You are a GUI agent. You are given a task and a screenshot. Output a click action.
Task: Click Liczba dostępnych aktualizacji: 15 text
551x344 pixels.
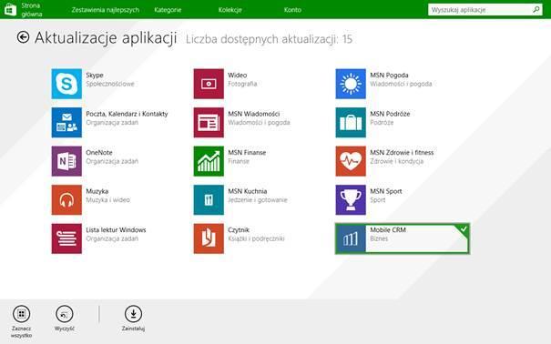[x=269, y=39]
